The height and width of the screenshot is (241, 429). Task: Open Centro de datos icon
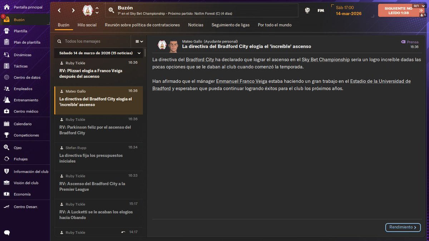[x=6, y=77]
